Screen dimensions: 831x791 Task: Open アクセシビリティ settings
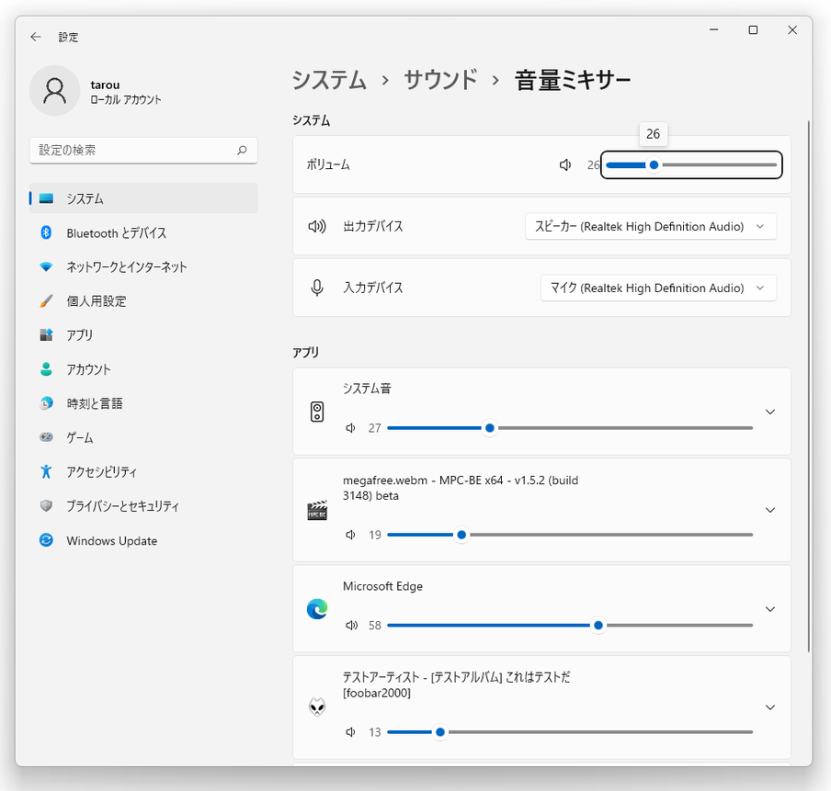(143, 471)
